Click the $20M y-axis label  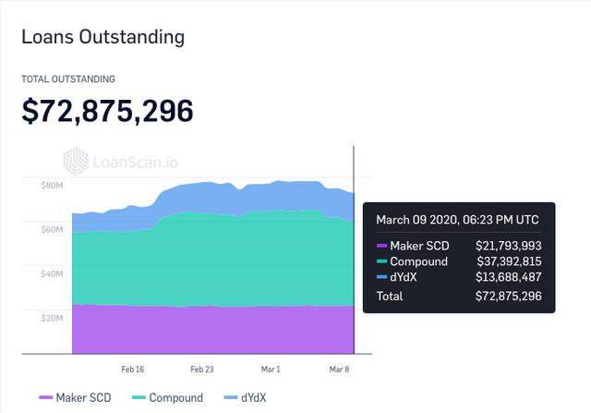(52, 318)
